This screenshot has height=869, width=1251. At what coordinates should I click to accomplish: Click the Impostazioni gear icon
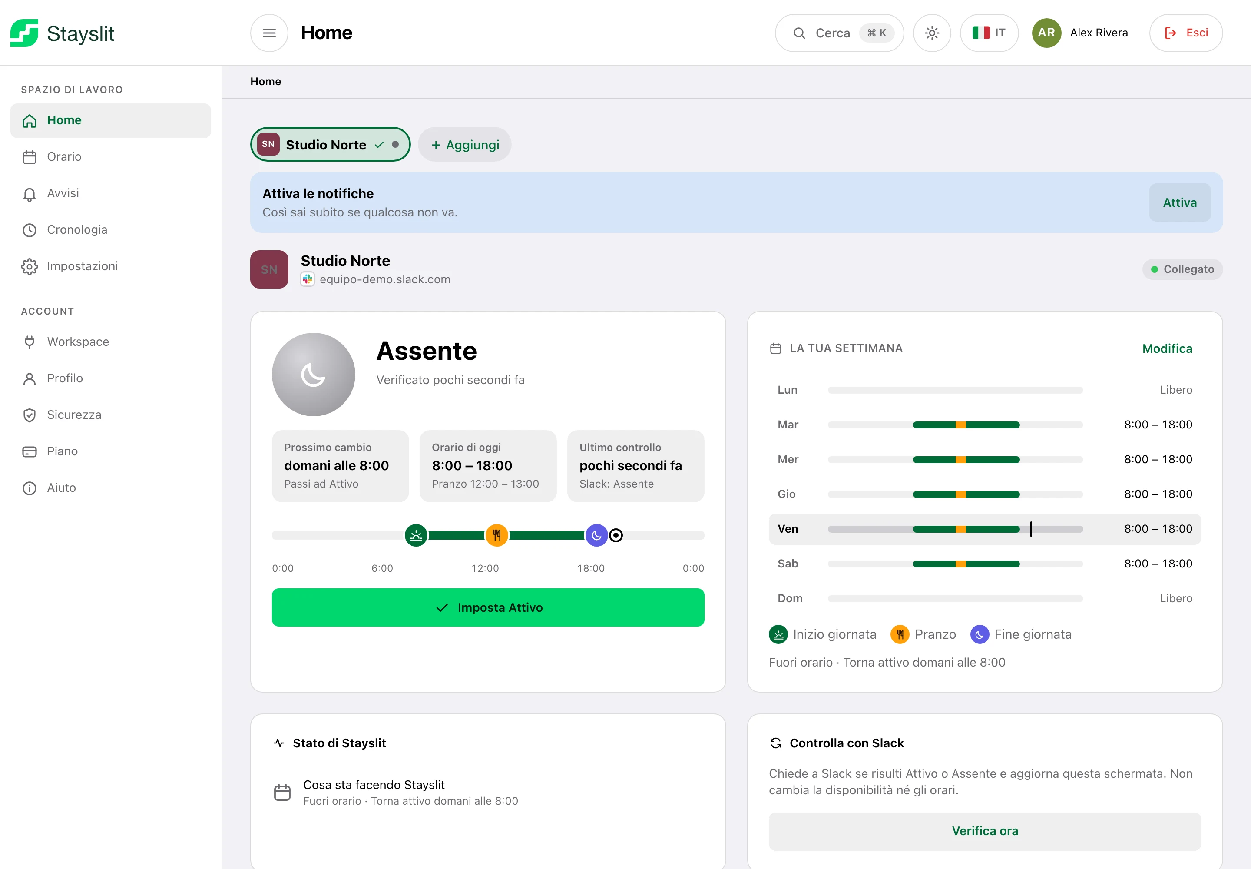point(30,267)
